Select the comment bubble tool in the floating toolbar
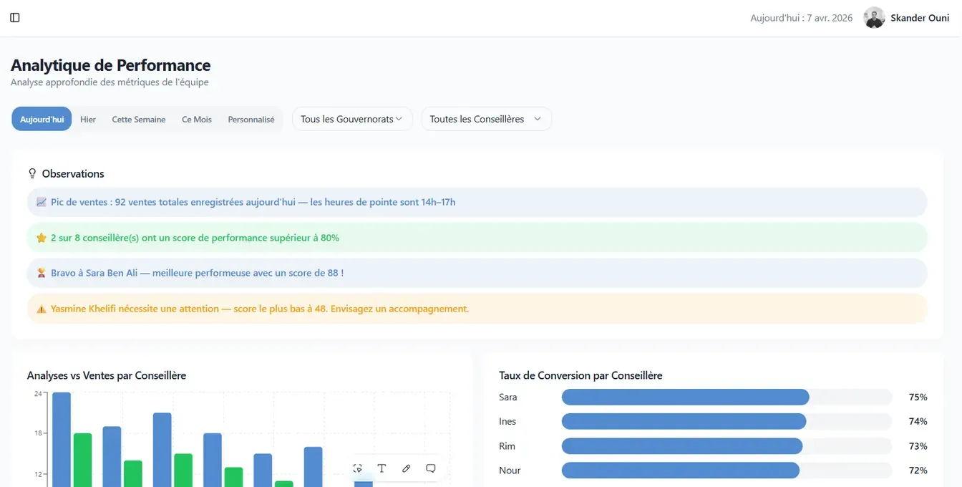The width and height of the screenshot is (962, 487). 431,468
